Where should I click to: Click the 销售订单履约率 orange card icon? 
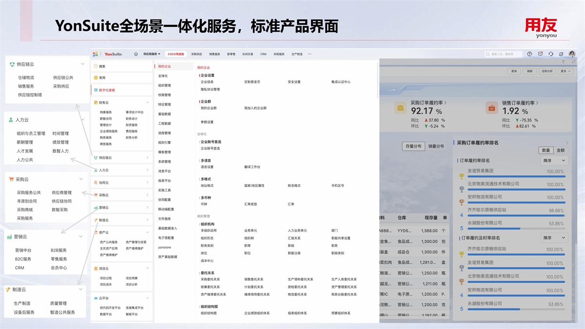click(x=492, y=108)
